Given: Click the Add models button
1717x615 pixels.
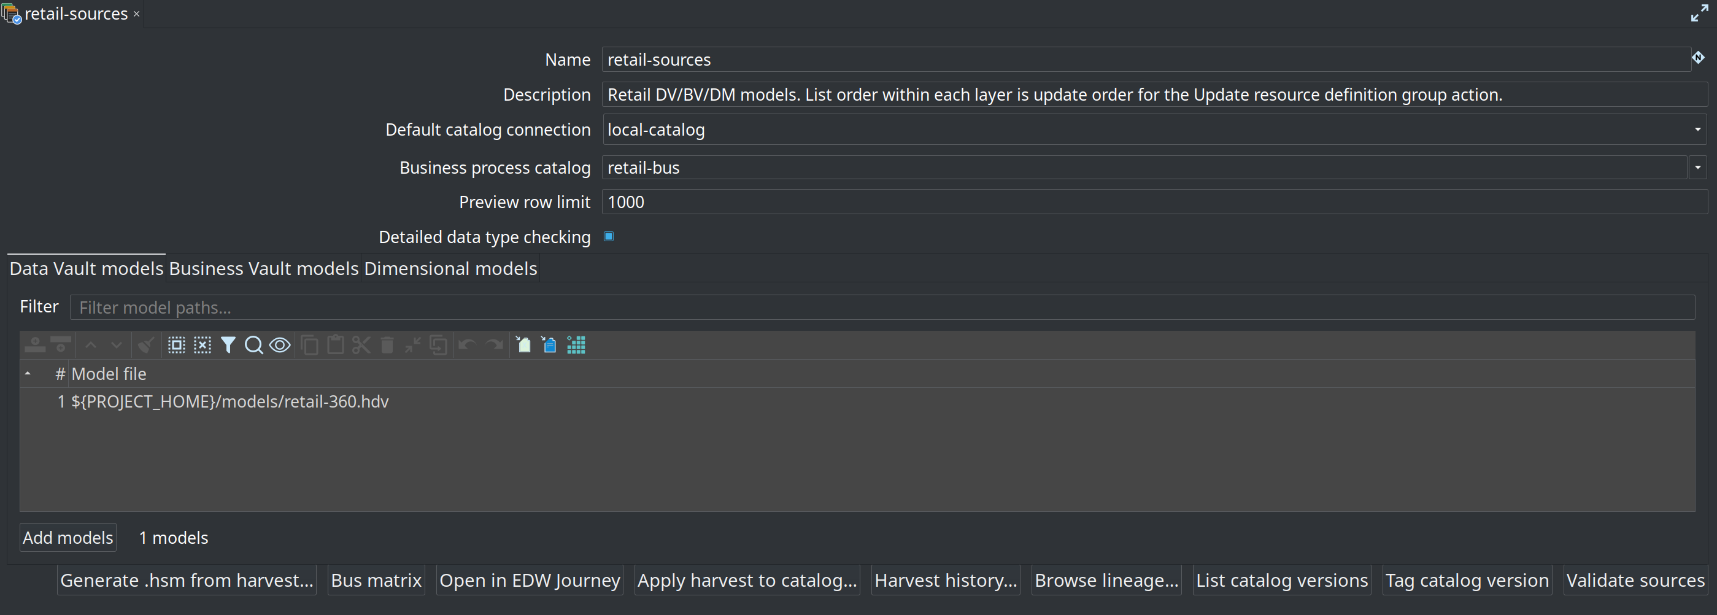Looking at the screenshot, I should (68, 538).
